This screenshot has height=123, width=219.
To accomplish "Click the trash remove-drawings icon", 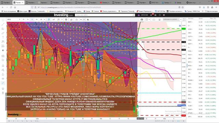I will click(3, 93).
